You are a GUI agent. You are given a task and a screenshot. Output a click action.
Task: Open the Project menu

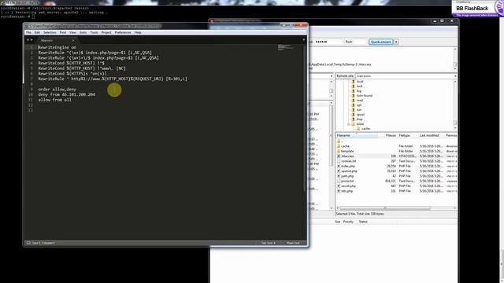(x=106, y=32)
